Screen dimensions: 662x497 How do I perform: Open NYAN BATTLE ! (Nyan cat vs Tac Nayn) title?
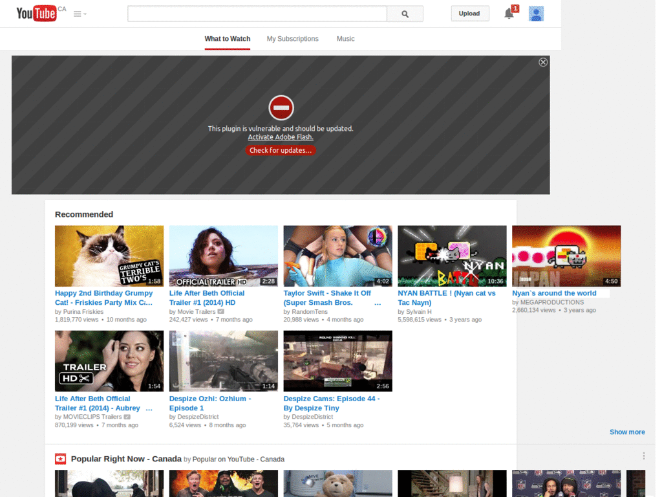click(447, 298)
